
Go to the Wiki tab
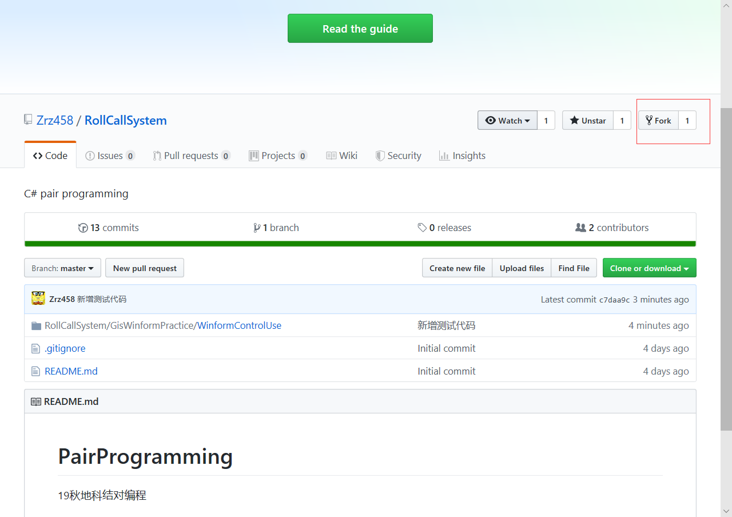point(342,156)
